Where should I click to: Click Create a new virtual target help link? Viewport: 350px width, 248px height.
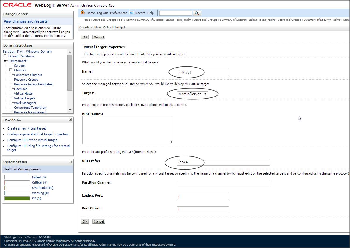point(27,128)
